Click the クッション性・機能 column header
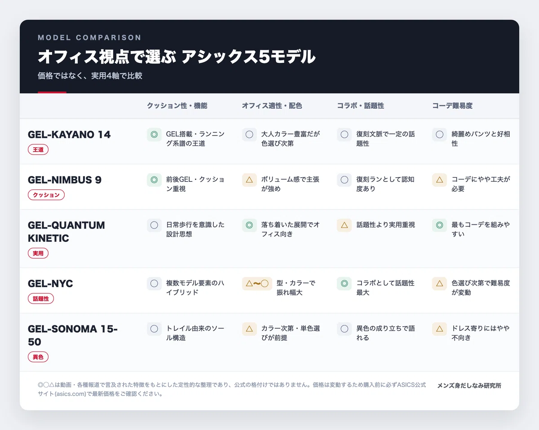Screen dimensions: 539x430 pyautogui.click(x=177, y=106)
